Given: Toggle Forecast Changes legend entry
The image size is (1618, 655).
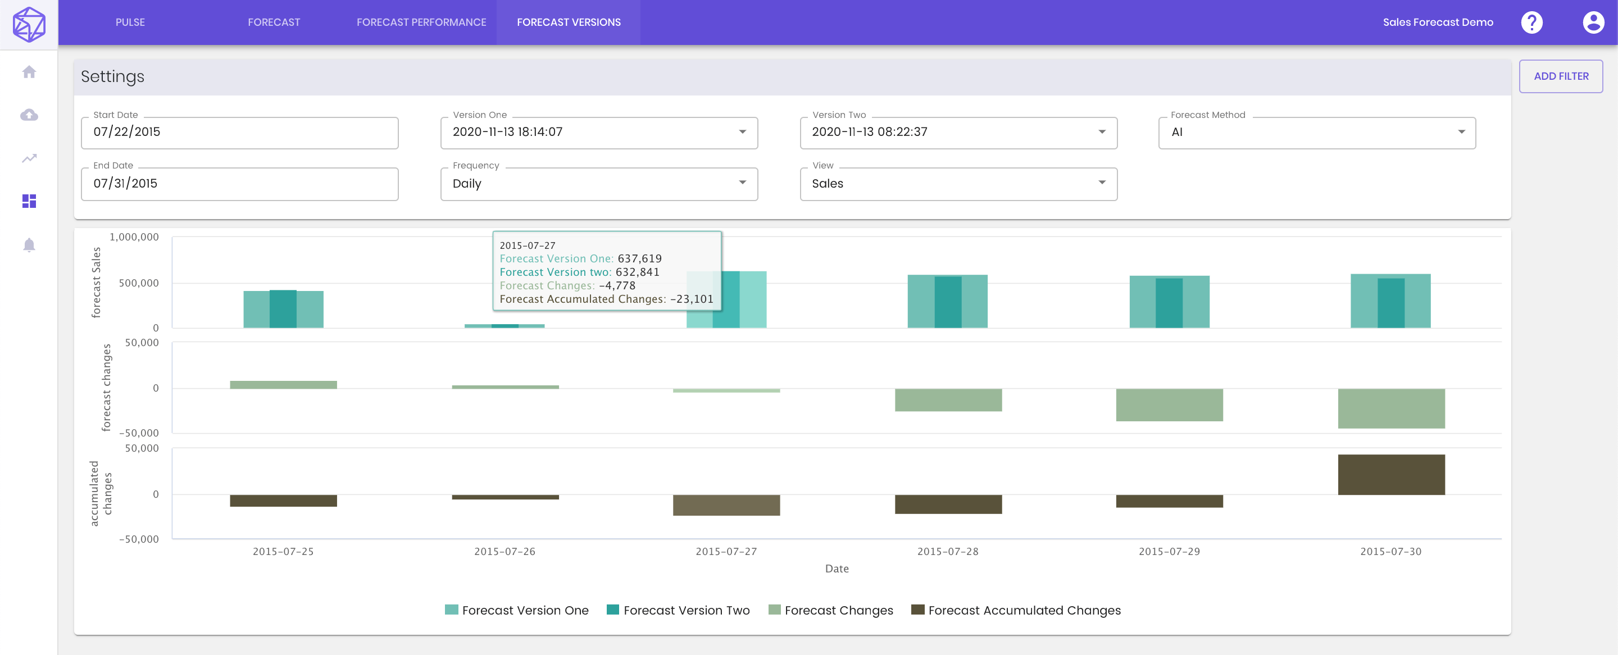Looking at the screenshot, I should click(x=830, y=610).
